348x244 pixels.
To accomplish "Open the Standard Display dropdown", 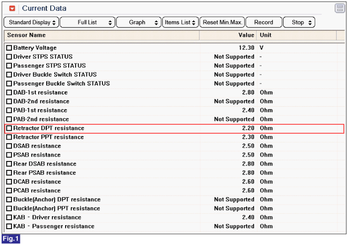I will point(31,22).
